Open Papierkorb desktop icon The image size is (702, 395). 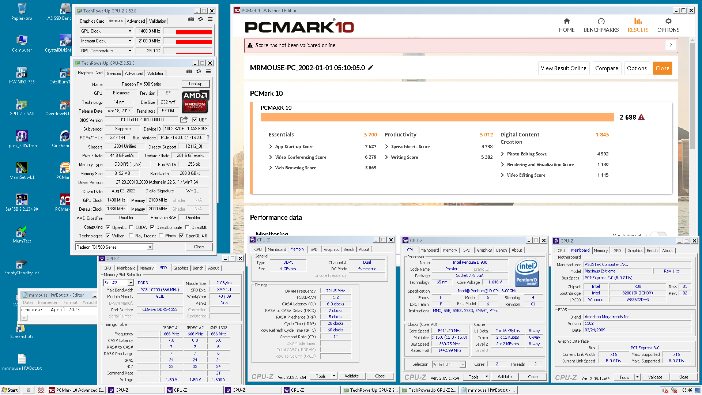(x=22, y=11)
